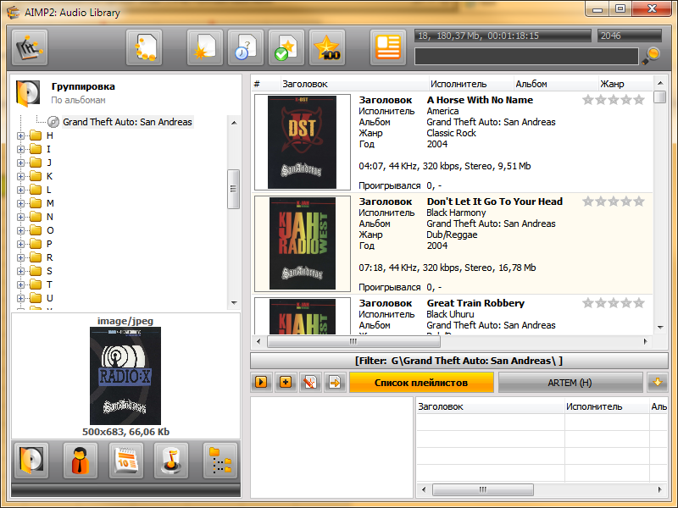678x508 pixels.
Task: Expand the H folder
Action: [x=20, y=135]
